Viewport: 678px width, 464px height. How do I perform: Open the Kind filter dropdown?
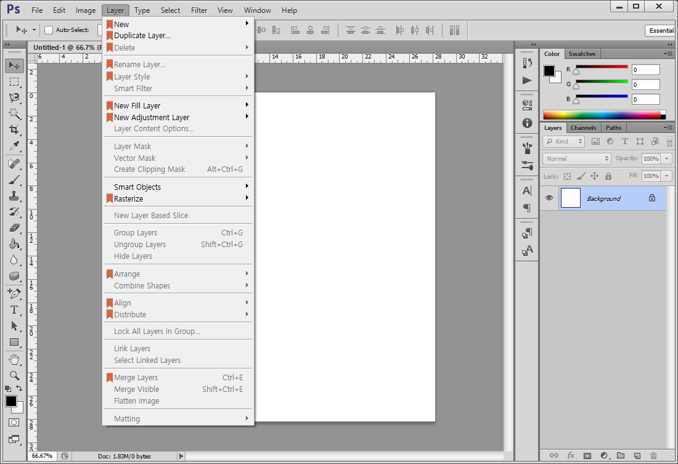tap(564, 141)
